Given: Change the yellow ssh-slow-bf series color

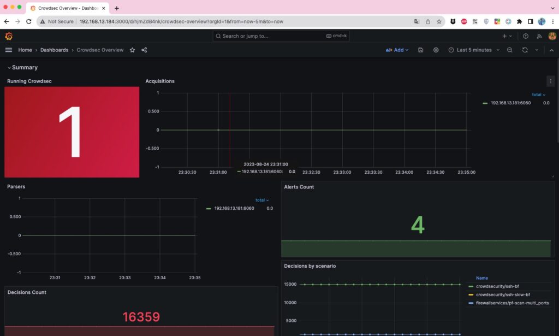Looking at the screenshot, I should point(471,294).
